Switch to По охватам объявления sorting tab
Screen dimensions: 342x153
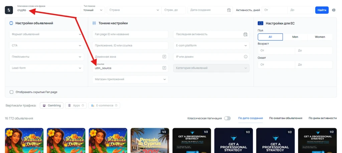(286, 118)
